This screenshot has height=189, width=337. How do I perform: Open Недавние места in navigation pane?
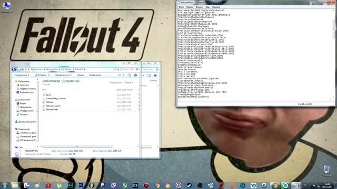[x=26, y=89]
